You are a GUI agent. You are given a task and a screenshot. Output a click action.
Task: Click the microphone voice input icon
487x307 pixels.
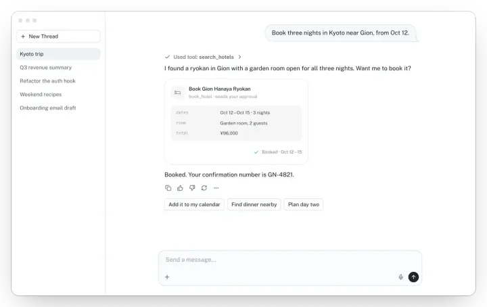(400, 277)
